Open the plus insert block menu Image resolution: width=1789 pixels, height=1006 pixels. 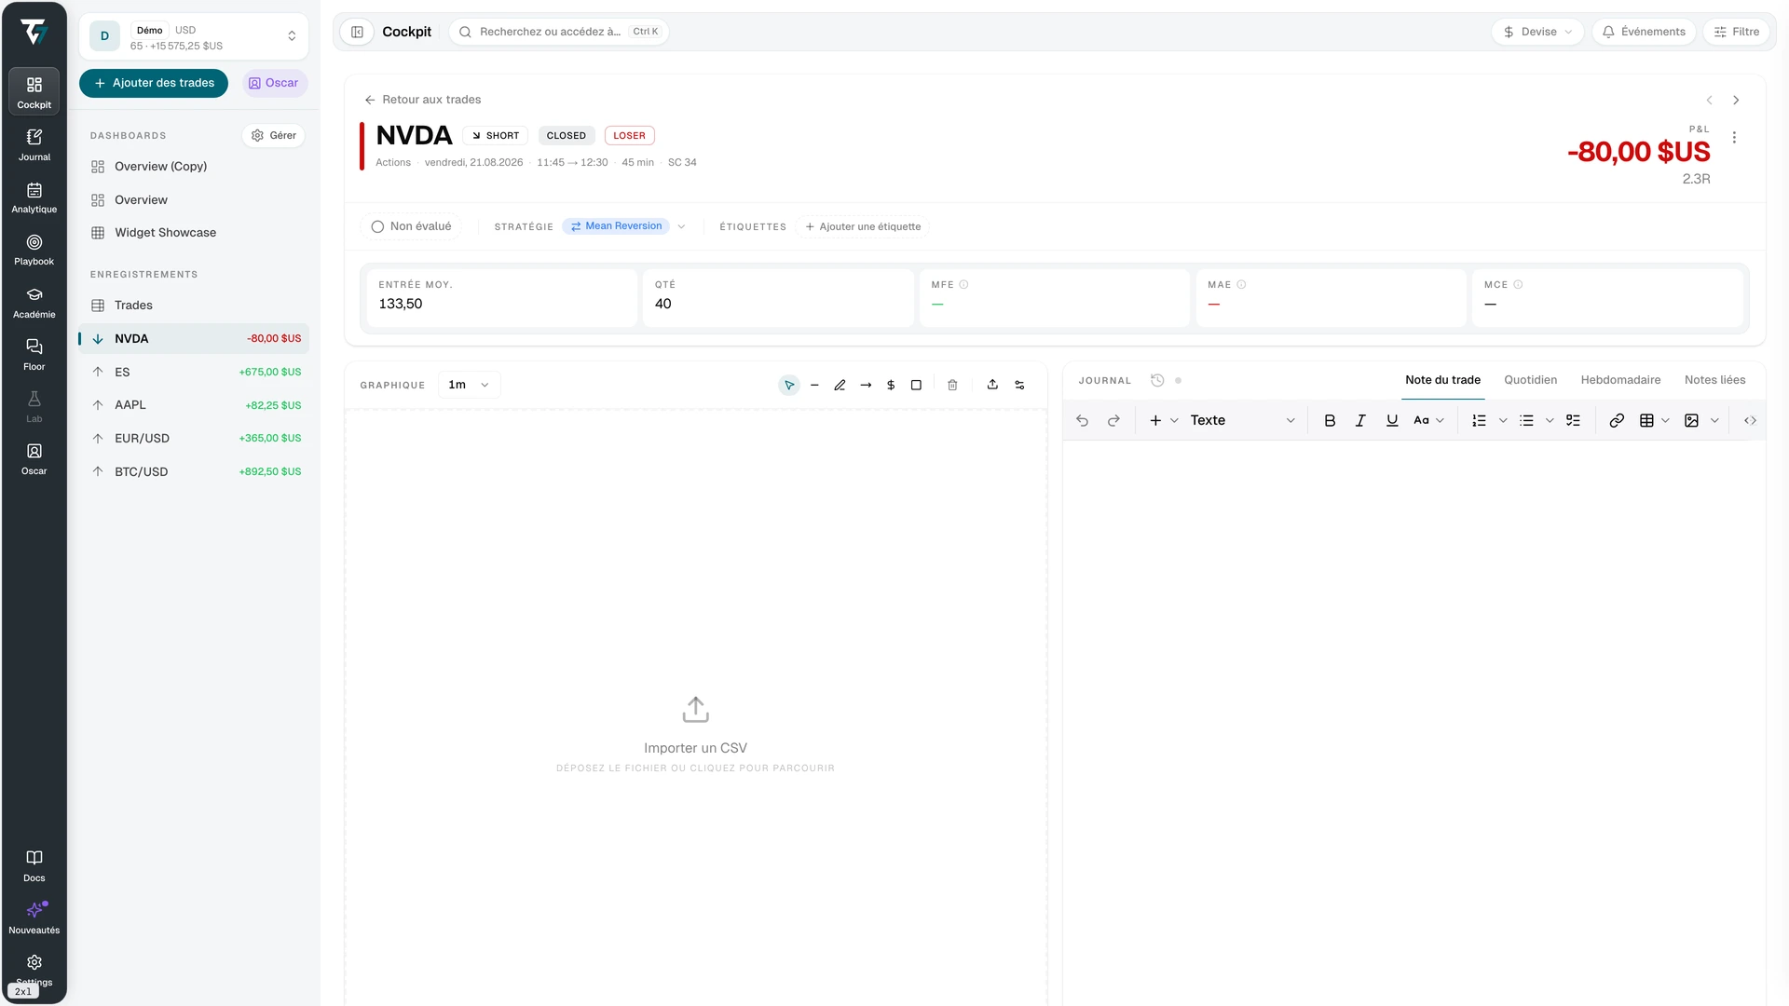[1163, 420]
